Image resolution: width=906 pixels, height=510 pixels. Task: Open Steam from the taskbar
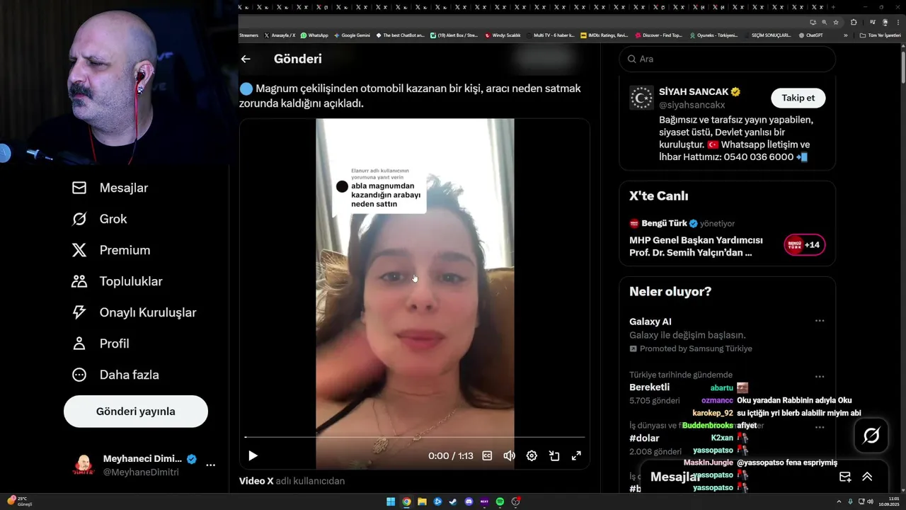(453, 501)
